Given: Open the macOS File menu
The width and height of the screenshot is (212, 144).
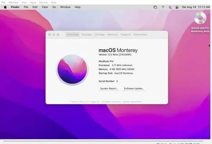Looking at the screenshot, I should point(26,7).
